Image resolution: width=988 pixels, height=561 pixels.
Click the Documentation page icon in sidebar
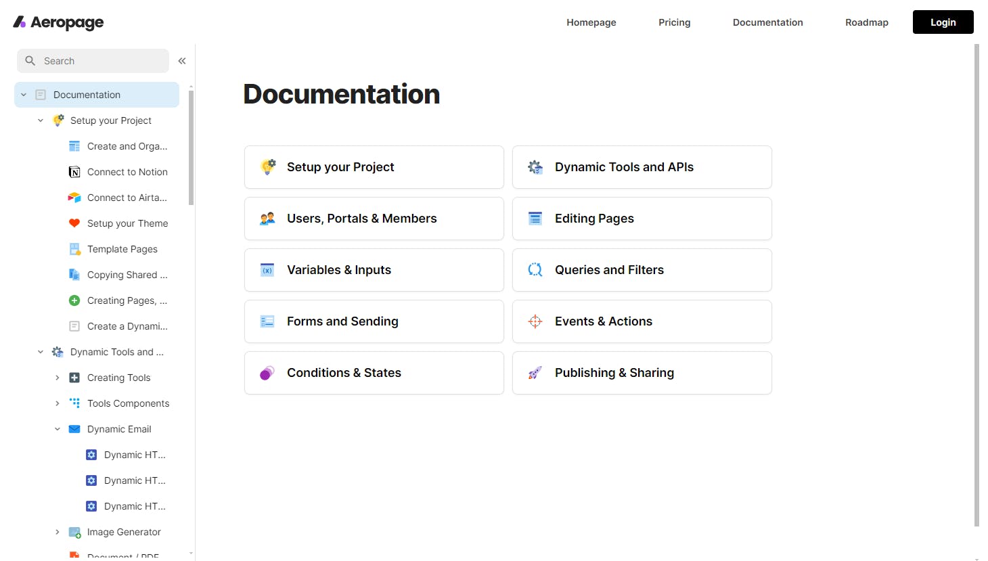41,95
